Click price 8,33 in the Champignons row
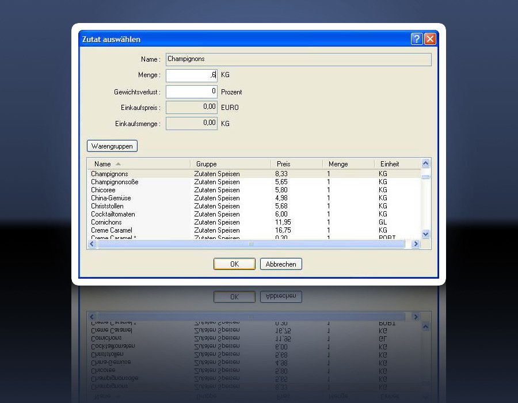518x403 pixels. 281,174
